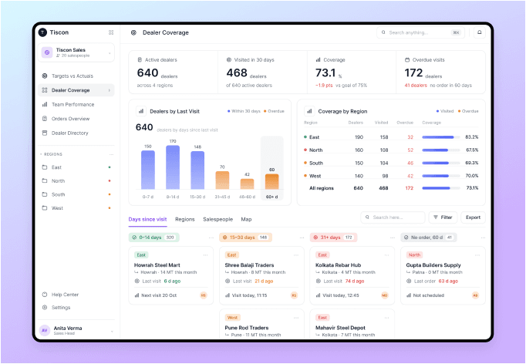Viewport: 526px width, 364px height.
Task: Click the Tiscon Sales purple team icon
Action: coord(47,52)
